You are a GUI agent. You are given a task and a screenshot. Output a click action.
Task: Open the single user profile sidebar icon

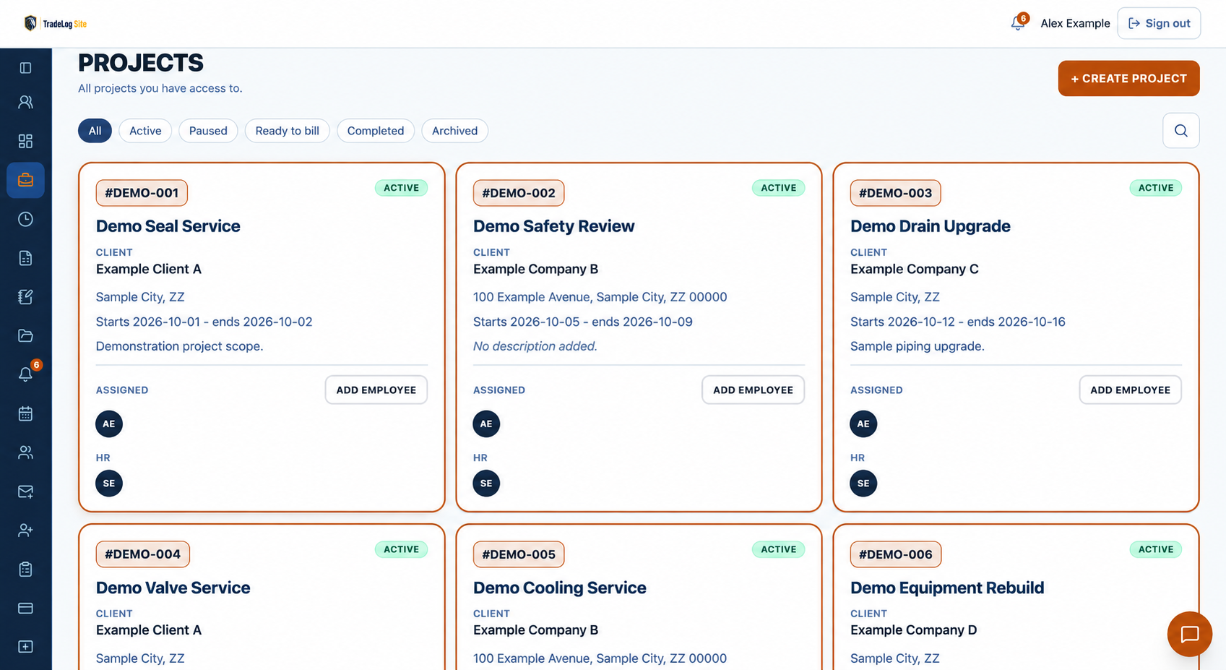[x=25, y=102]
